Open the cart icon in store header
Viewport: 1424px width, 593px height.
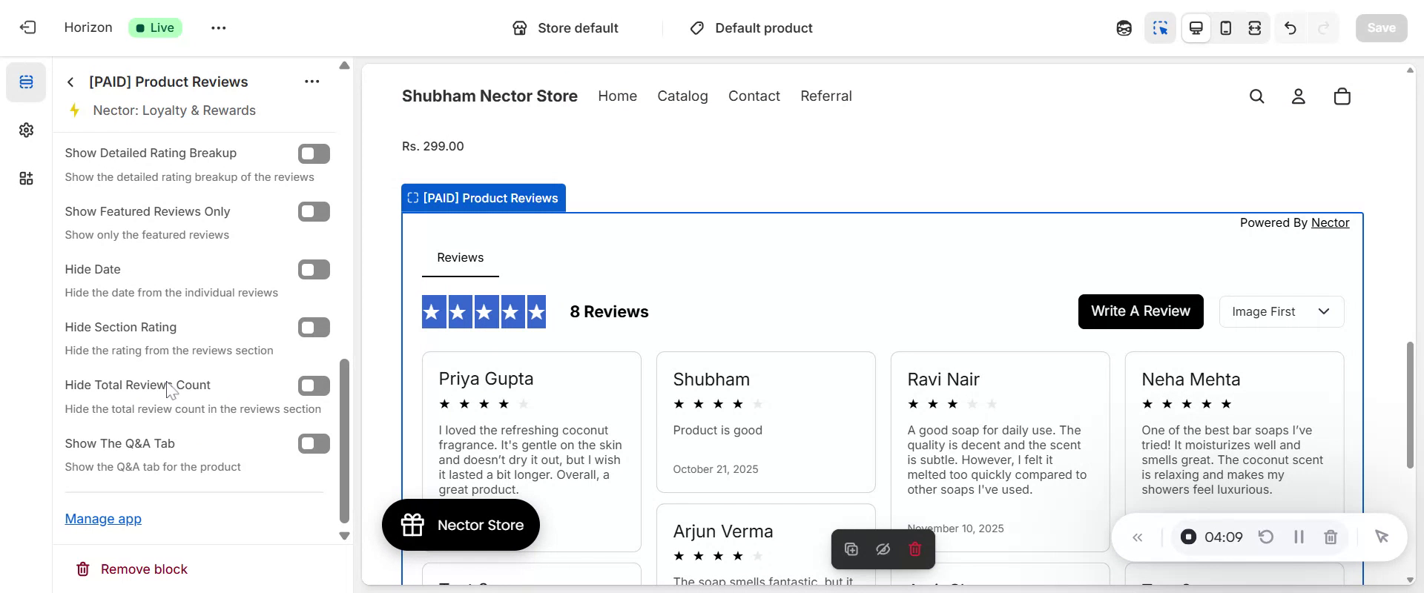[x=1342, y=96]
